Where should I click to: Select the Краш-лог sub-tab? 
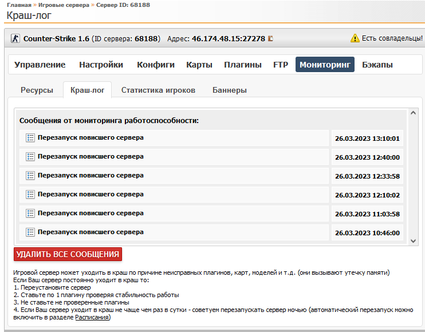[87, 90]
